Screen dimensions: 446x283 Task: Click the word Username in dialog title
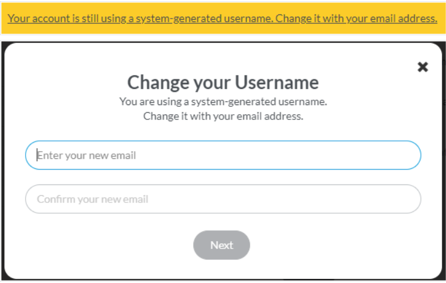coord(277,82)
